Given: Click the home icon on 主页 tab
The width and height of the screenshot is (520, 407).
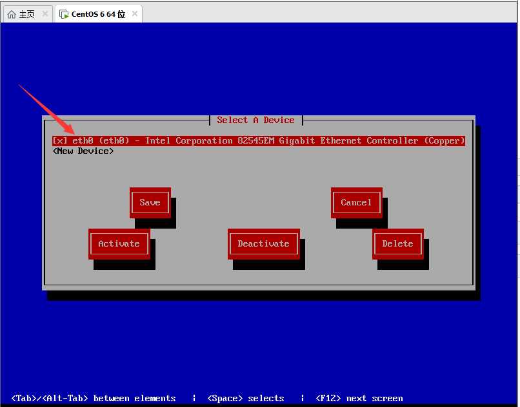Looking at the screenshot, I should 11,15.
